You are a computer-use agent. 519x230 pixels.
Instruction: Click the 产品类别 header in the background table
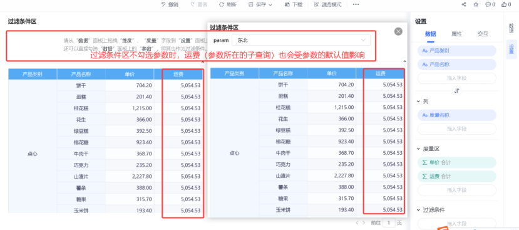coord(33,74)
